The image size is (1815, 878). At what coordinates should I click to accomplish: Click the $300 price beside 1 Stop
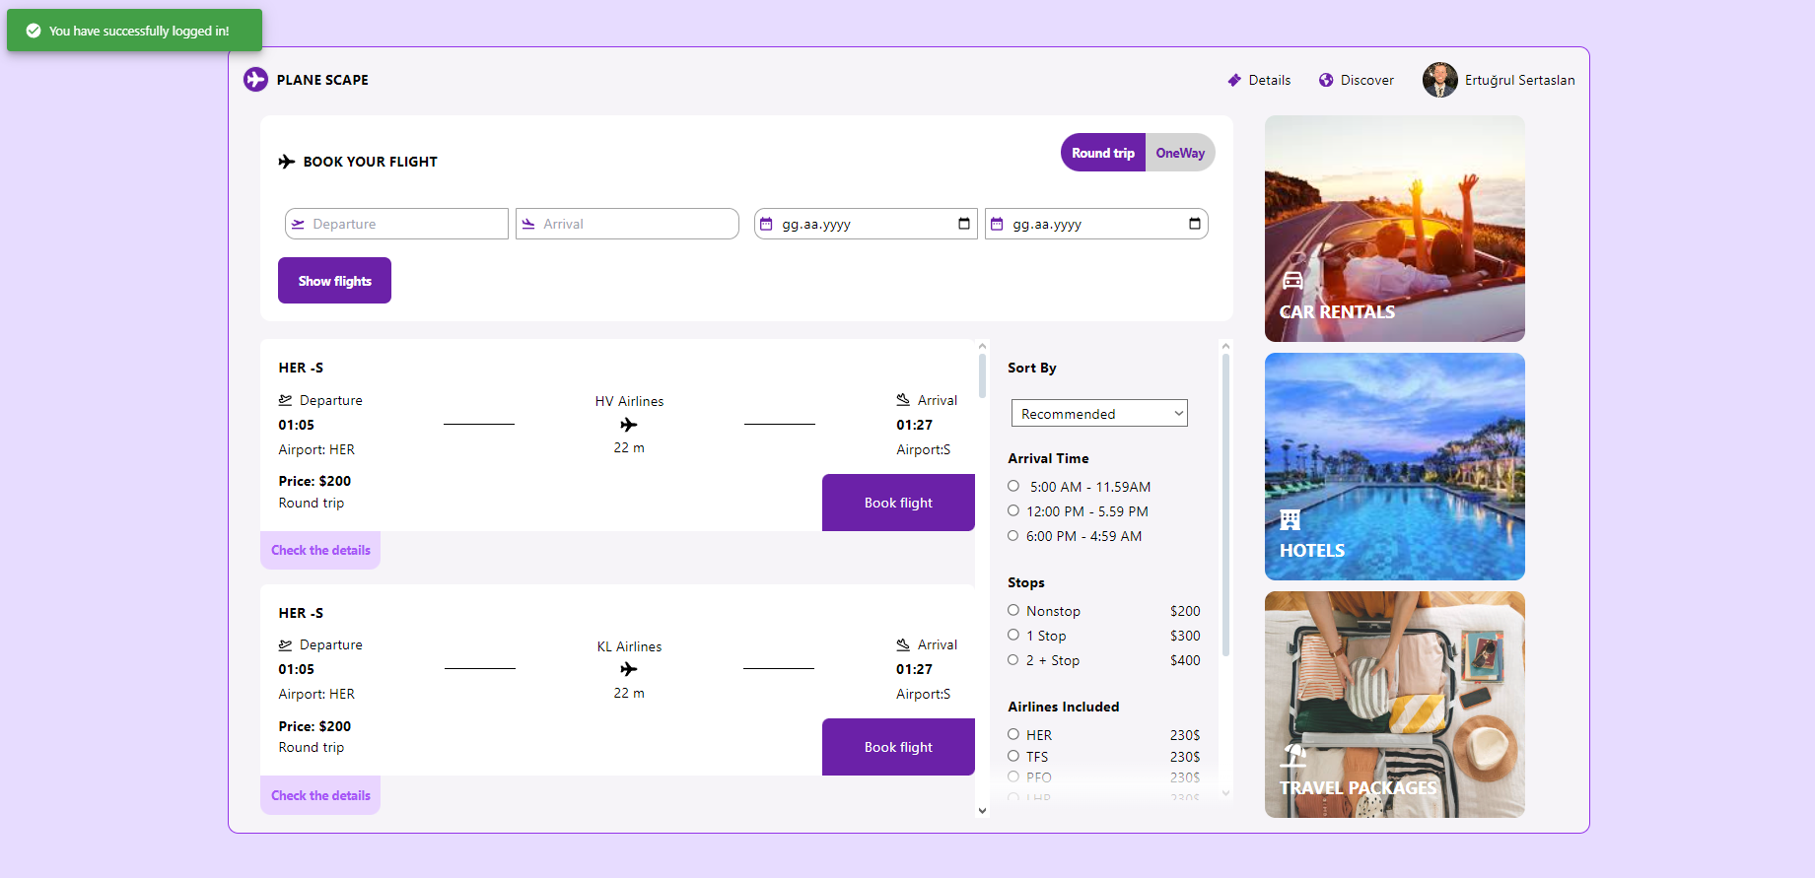tap(1185, 636)
